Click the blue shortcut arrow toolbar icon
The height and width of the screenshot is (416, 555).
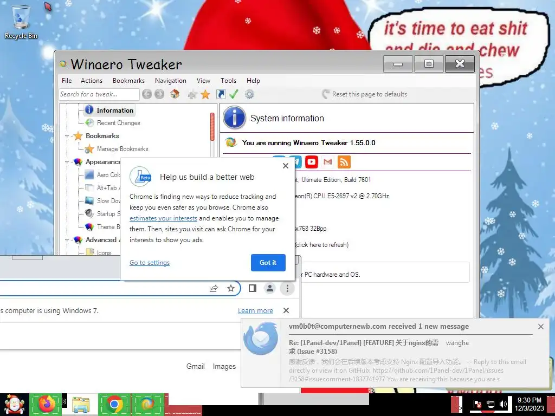coord(221,94)
